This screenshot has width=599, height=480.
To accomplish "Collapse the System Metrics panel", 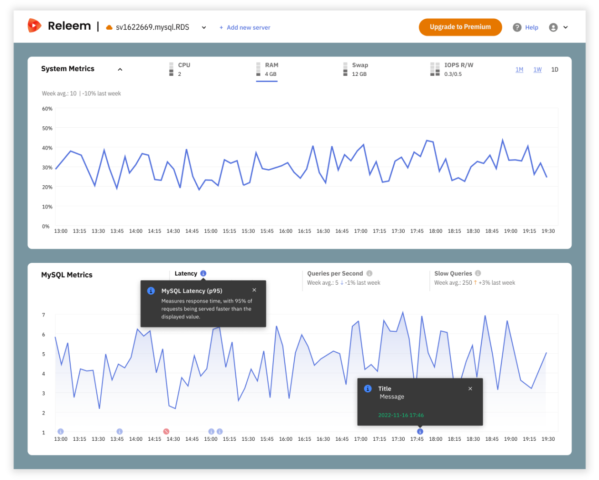I will (x=120, y=69).
